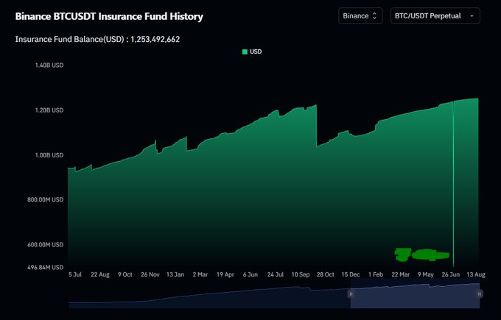Click the 1.40B USD axis label
The width and height of the screenshot is (501, 320).
pos(49,65)
